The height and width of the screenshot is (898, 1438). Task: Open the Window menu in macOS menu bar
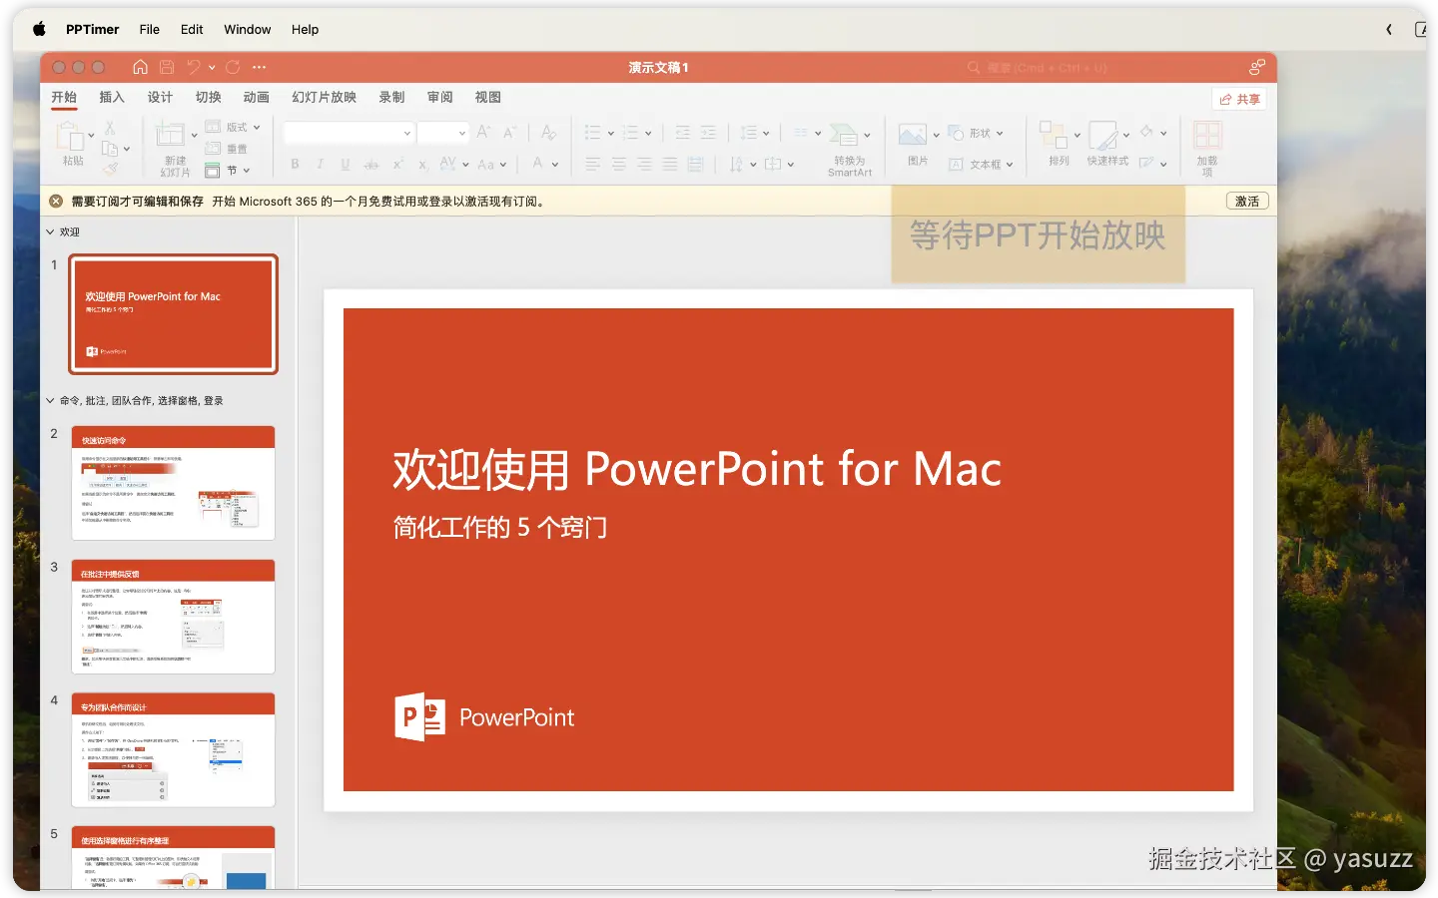[247, 29]
